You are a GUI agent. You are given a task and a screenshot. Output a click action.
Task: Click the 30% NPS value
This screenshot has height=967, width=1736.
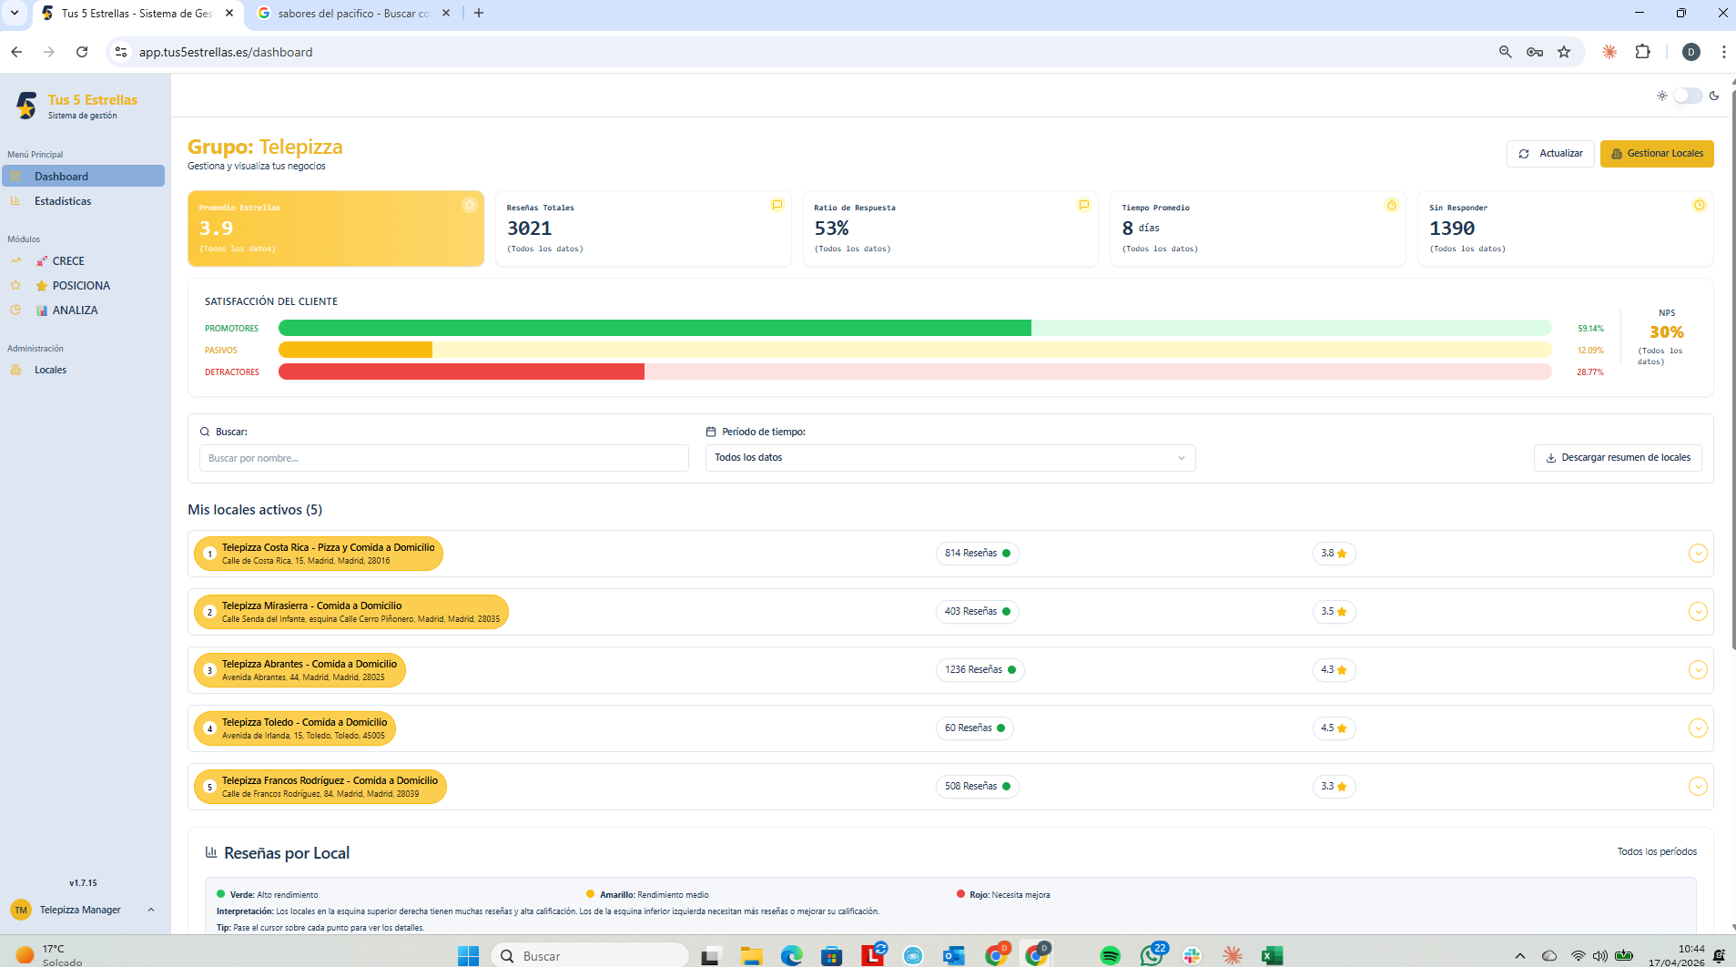point(1667,332)
